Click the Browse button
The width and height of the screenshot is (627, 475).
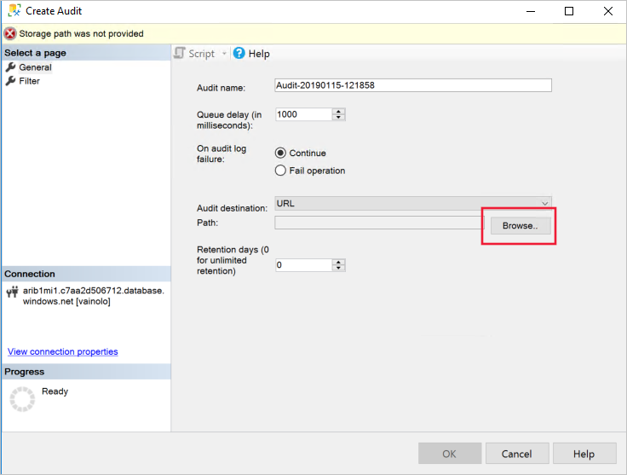pos(521,226)
